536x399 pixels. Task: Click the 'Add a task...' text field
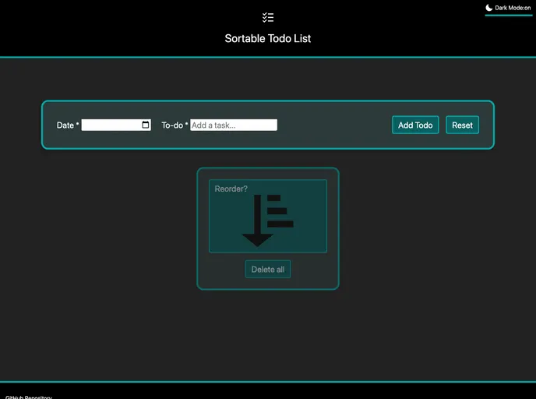coord(234,125)
